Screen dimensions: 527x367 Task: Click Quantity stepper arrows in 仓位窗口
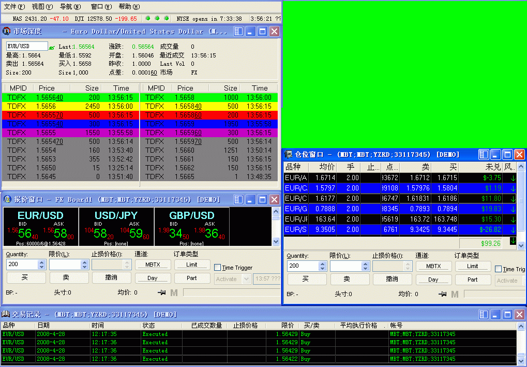pos(323,266)
